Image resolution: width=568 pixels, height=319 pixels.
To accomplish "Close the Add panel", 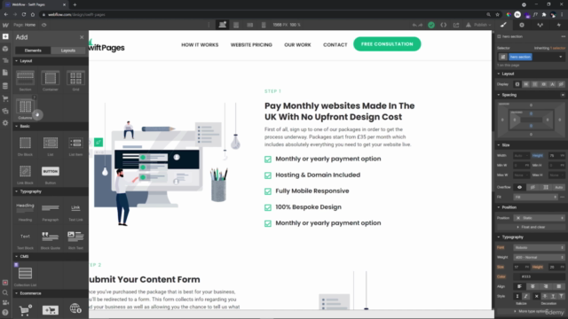I will 82,37.
